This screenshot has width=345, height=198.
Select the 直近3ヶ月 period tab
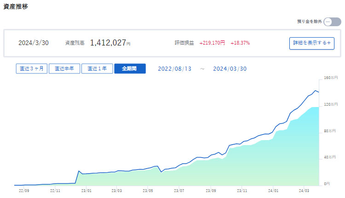point(31,68)
